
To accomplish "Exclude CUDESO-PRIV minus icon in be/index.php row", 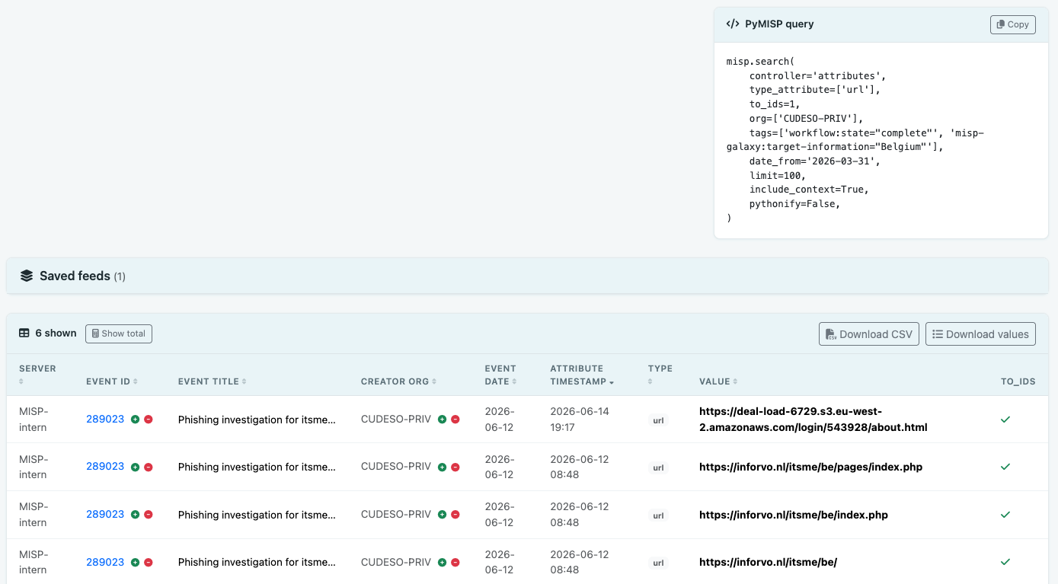I will [455, 515].
